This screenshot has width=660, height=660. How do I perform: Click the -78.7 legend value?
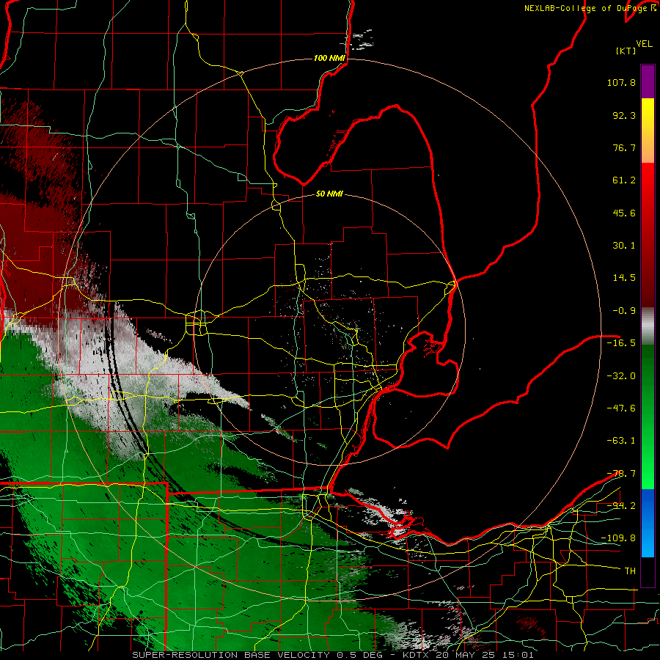coord(621,474)
